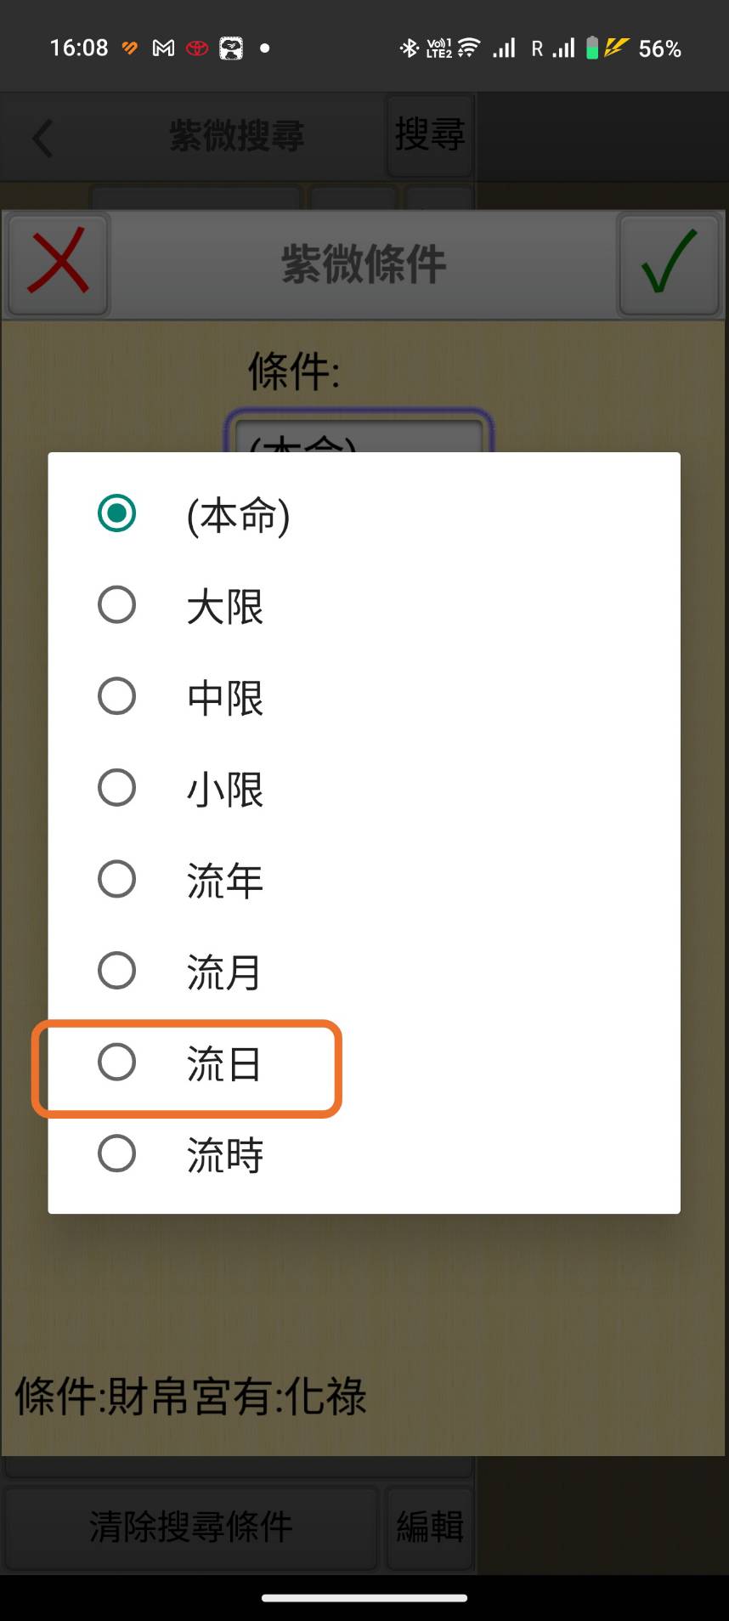The height and width of the screenshot is (1621, 729).
Task: Open the 條件 dropdown showing (本命)
Action: pyautogui.click(x=358, y=434)
